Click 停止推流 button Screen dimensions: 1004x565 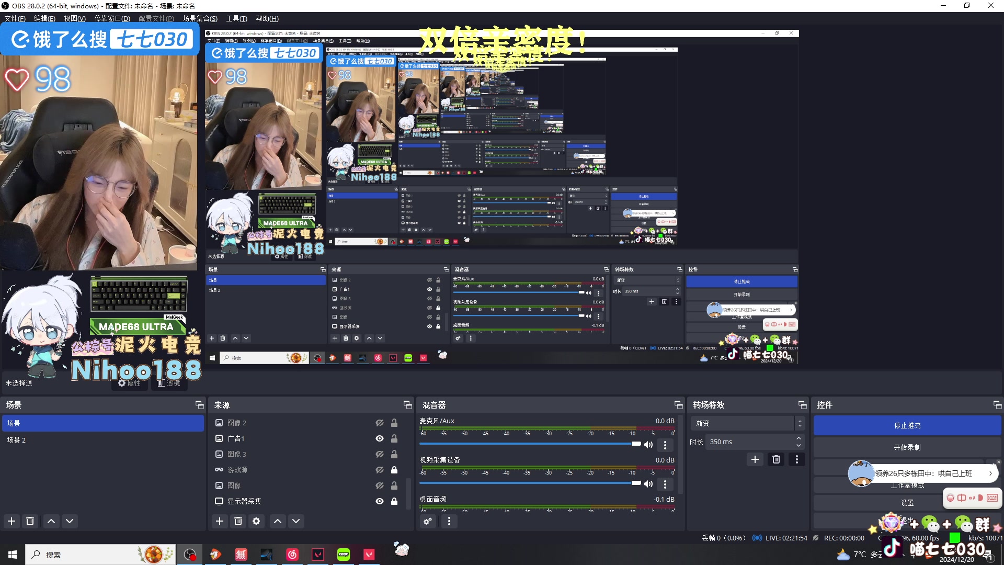pyautogui.click(x=907, y=425)
